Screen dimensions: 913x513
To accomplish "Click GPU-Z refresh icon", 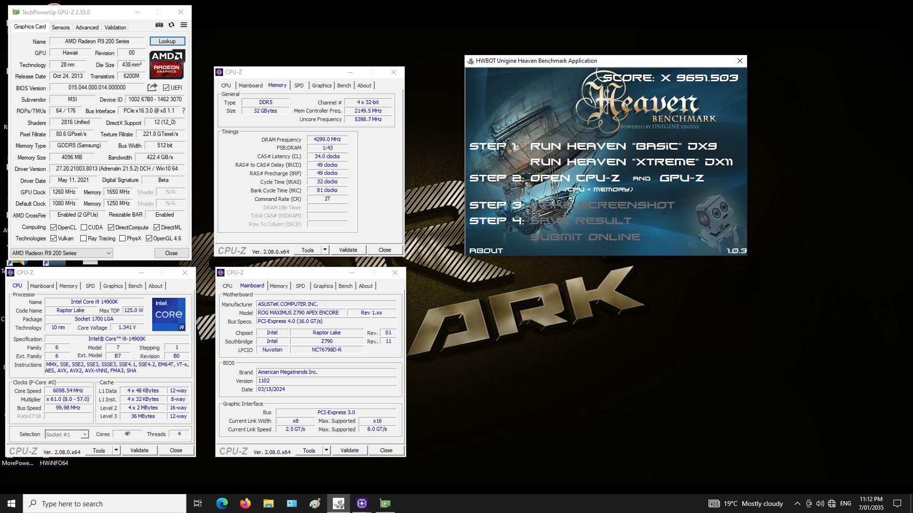I will click(x=171, y=25).
